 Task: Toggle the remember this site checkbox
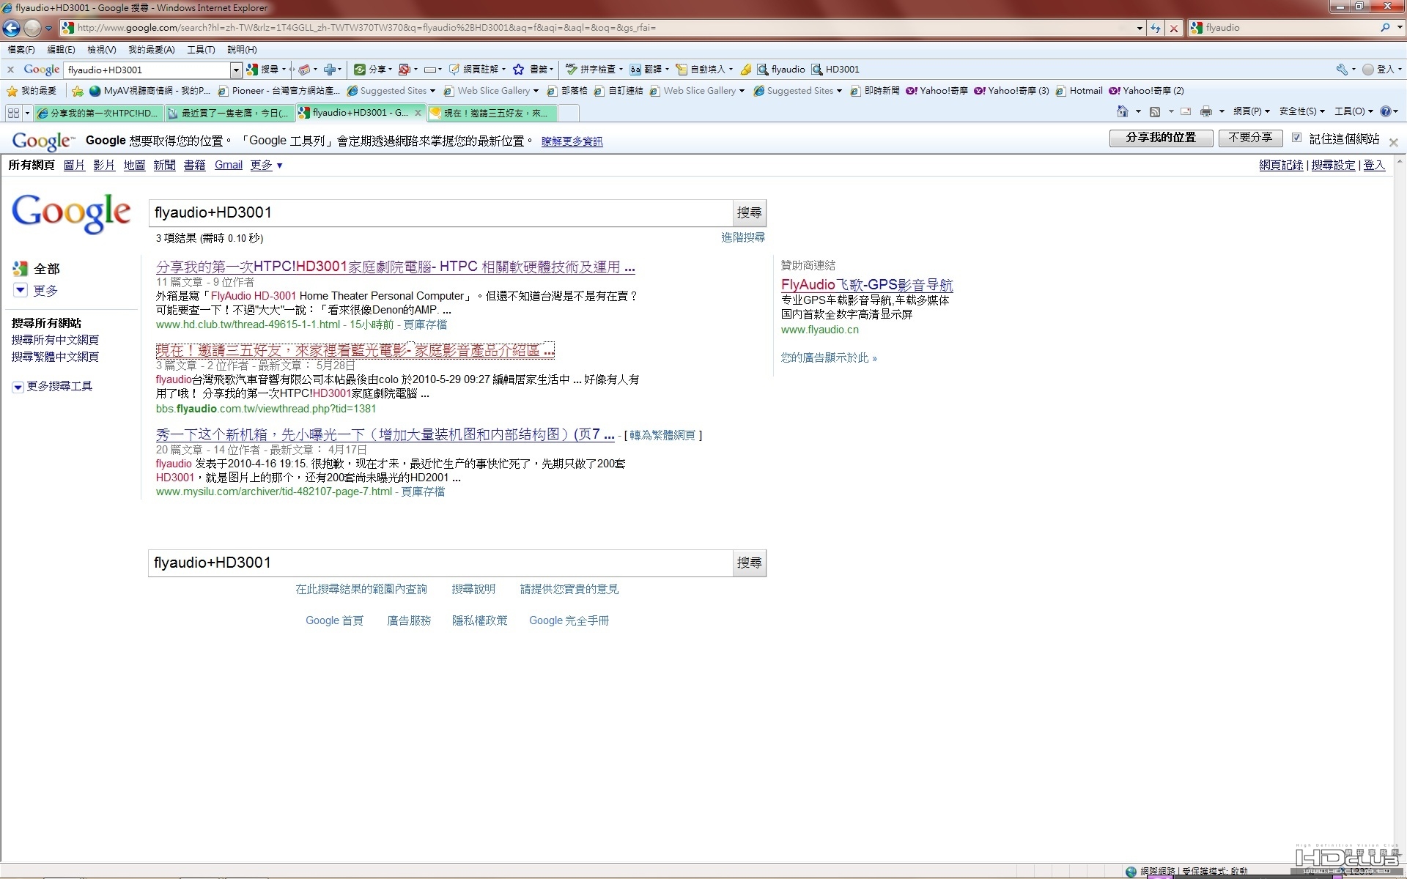click(1296, 138)
